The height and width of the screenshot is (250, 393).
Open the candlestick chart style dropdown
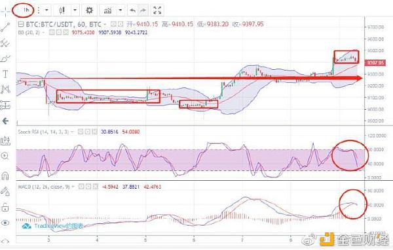click(75, 10)
